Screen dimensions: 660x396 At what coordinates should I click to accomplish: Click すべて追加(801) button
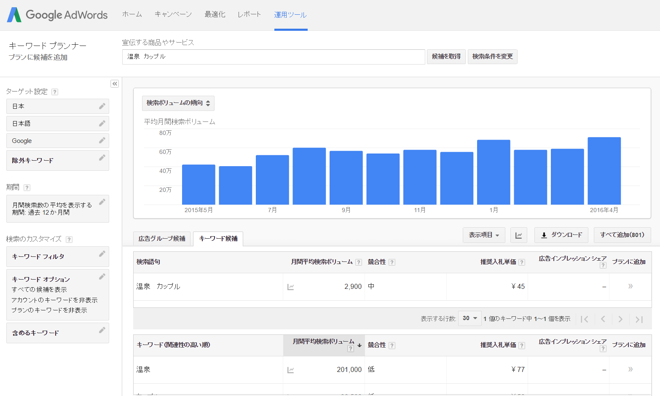click(x=622, y=235)
